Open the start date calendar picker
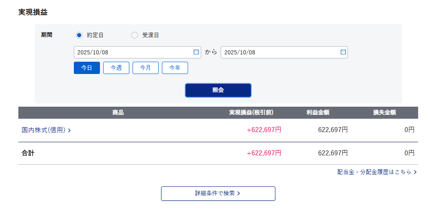This screenshot has width=443, height=215. [x=196, y=52]
